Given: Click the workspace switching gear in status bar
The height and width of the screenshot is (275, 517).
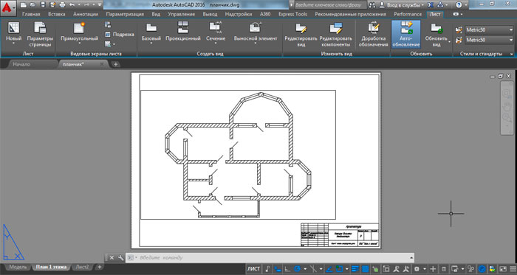Looking at the screenshot, I should click(417, 269).
